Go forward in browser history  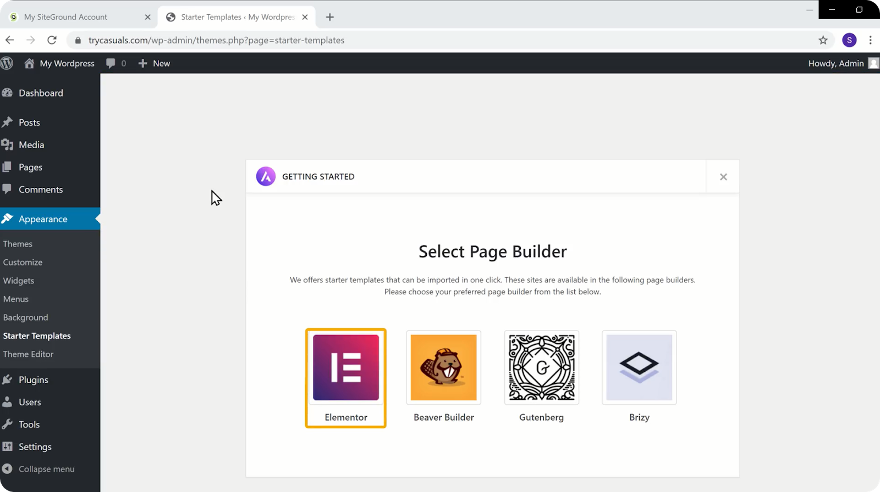click(x=31, y=40)
